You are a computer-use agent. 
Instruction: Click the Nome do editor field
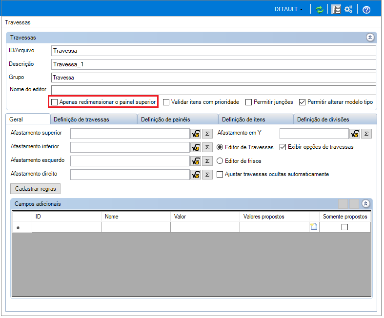click(x=215, y=90)
